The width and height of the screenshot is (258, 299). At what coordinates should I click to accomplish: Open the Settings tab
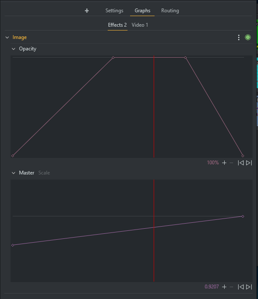[114, 11]
